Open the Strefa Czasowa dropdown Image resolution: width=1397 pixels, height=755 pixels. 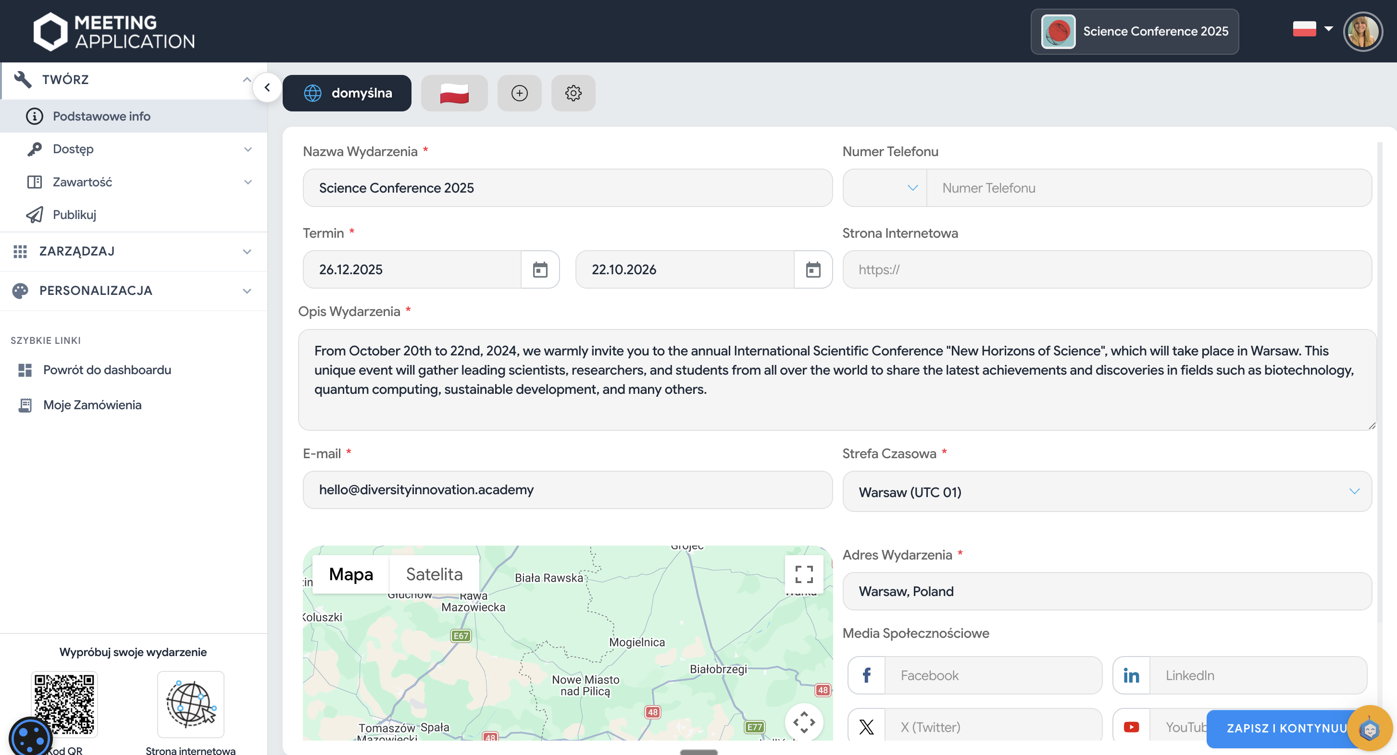(1106, 492)
